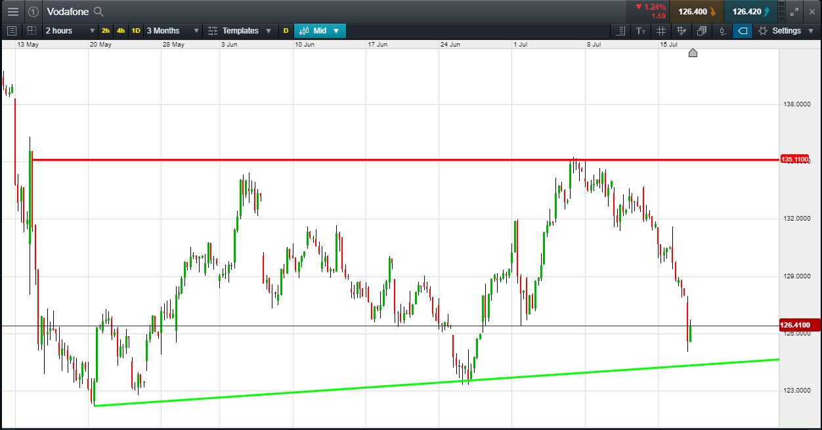The image size is (822, 430).
Task: Click the stacked windows layers icon
Action: (702, 31)
